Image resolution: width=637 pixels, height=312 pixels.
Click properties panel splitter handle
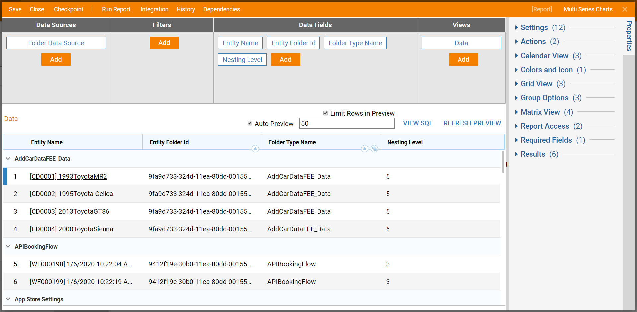507,164
